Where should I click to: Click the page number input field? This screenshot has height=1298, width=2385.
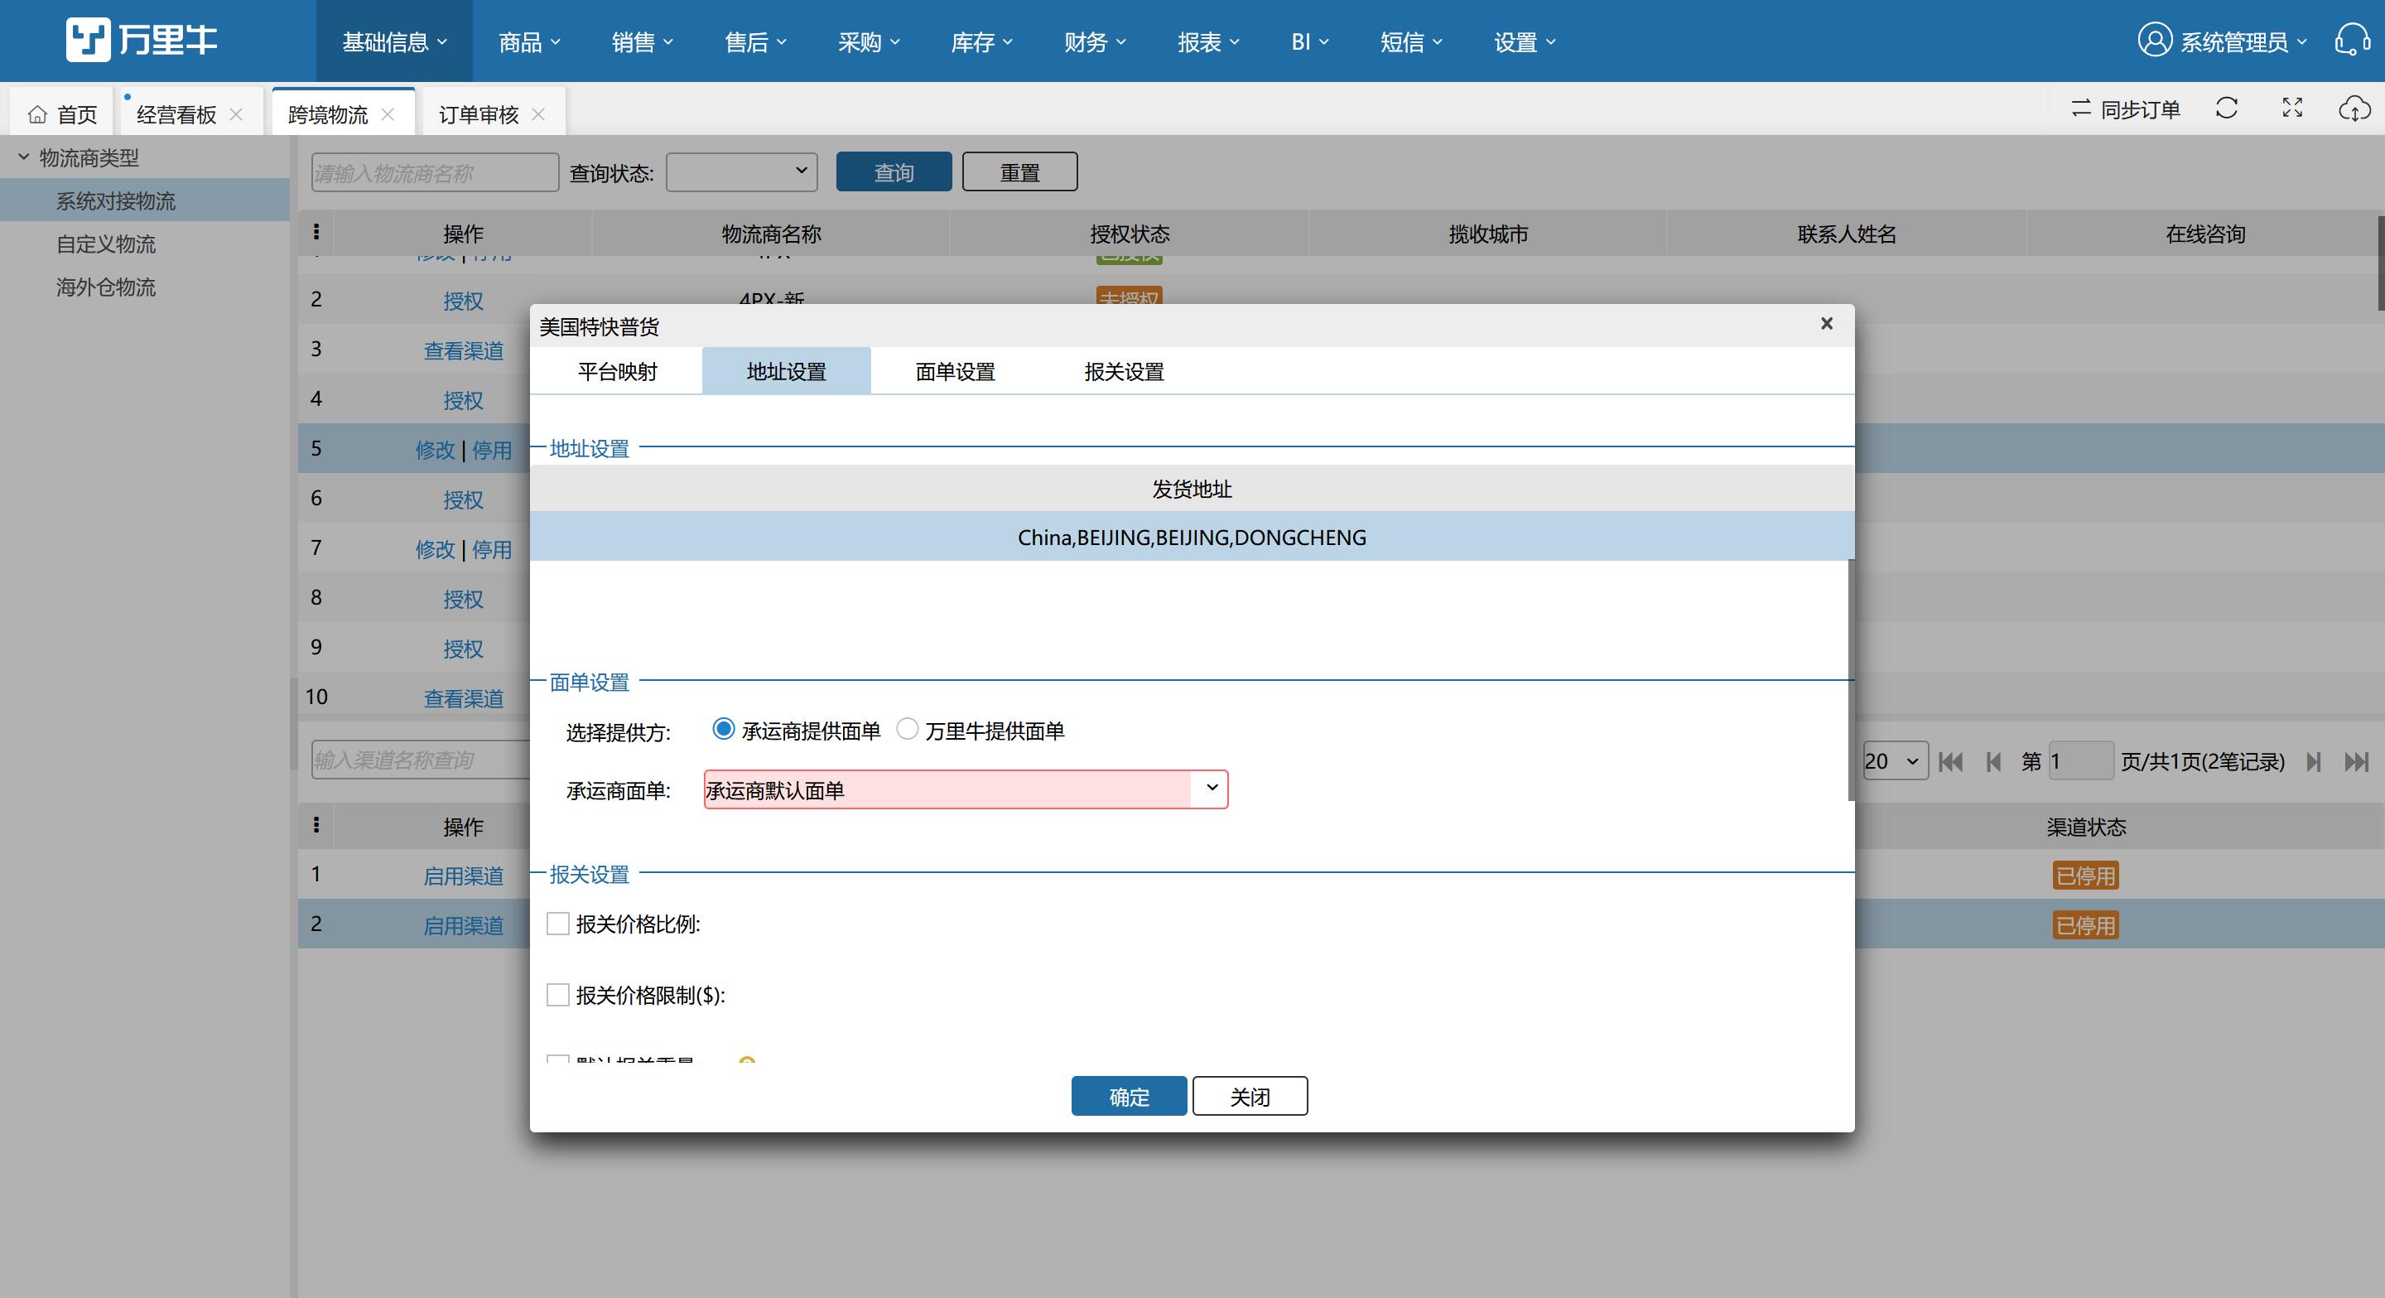click(2081, 761)
